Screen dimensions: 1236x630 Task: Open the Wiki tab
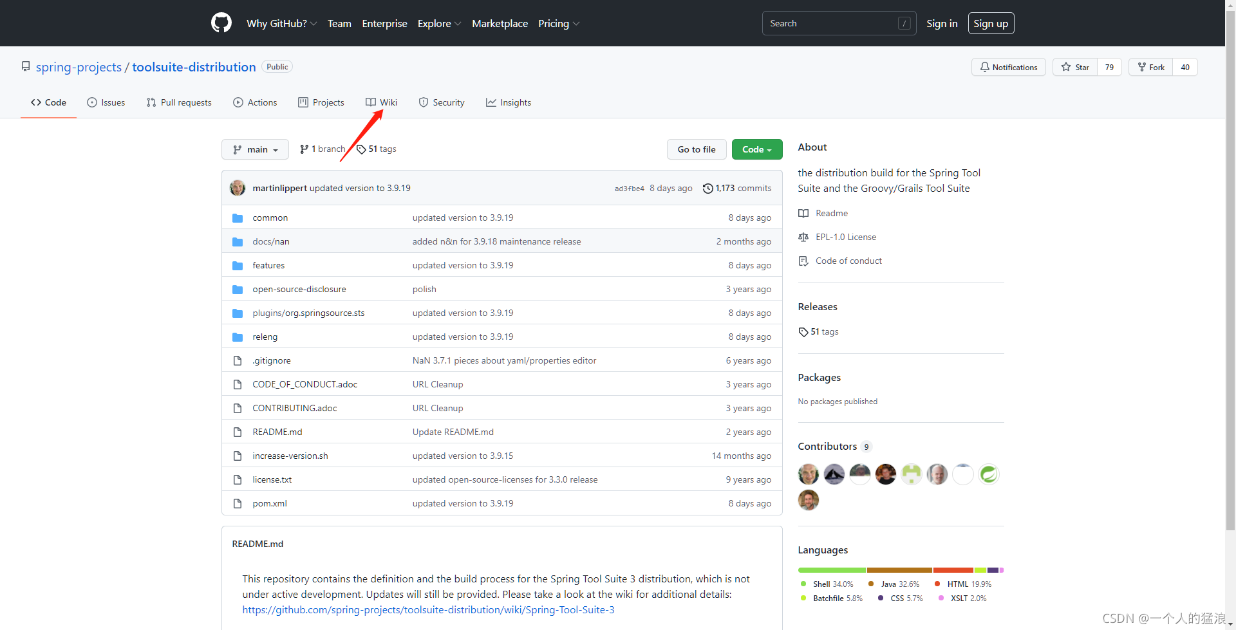(382, 102)
